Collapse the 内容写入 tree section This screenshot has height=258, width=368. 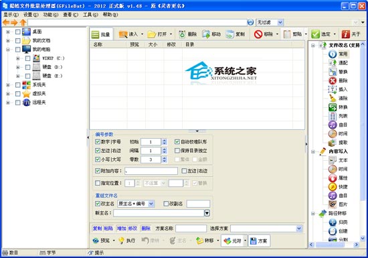(313, 151)
